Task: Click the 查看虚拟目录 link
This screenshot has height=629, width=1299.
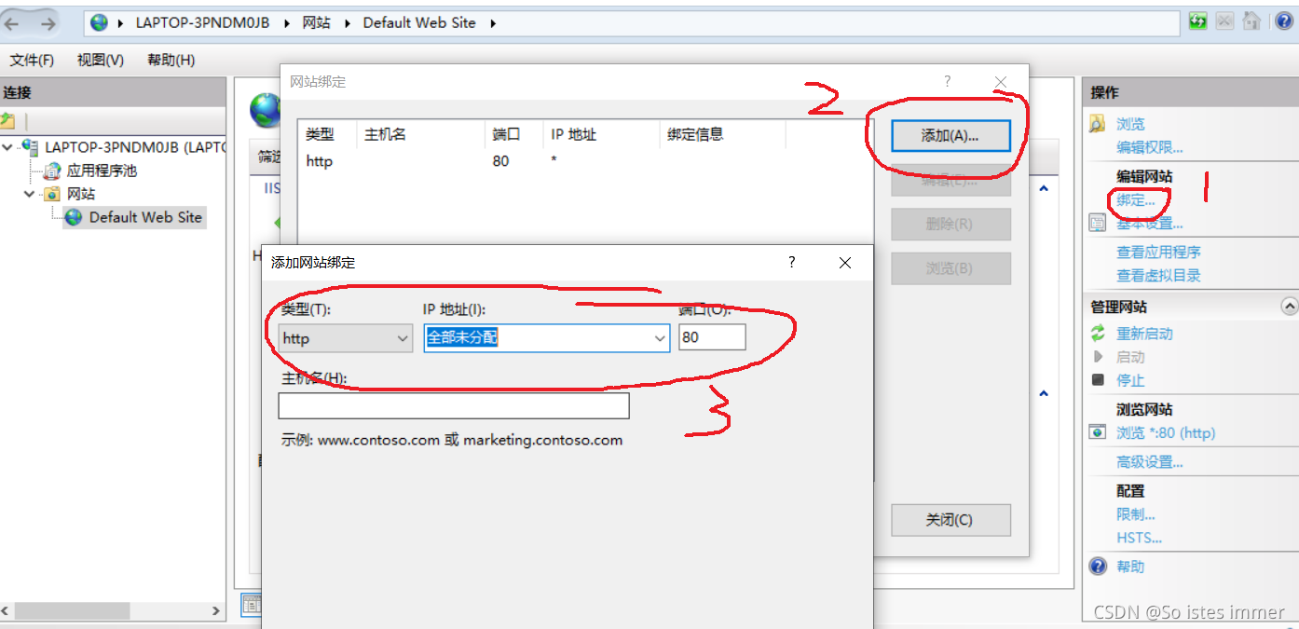Action: (1158, 276)
